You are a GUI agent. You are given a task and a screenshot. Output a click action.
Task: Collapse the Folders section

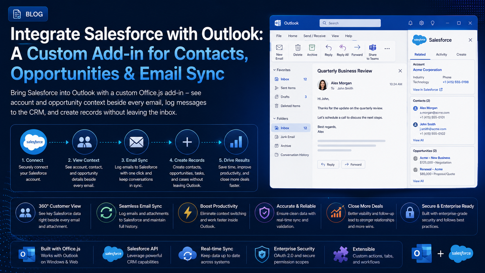(274, 118)
